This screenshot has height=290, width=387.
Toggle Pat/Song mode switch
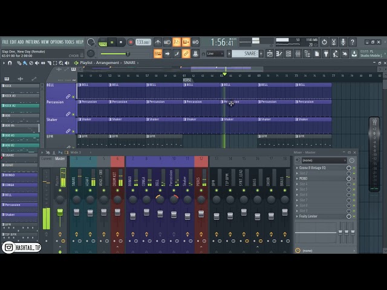[103, 42]
